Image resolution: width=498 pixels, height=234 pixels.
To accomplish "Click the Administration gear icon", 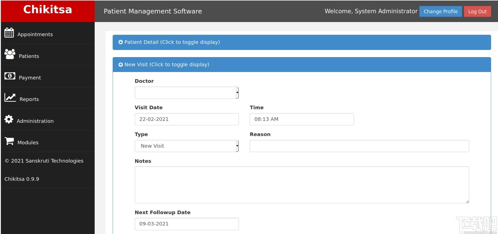I will [9, 119].
